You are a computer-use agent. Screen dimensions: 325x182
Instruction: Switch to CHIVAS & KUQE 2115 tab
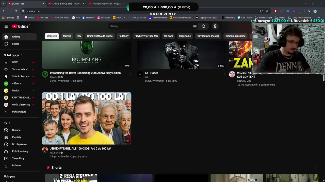coord(66,4)
